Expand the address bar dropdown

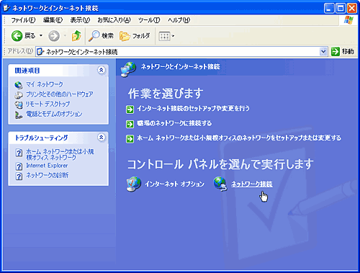coord(323,52)
